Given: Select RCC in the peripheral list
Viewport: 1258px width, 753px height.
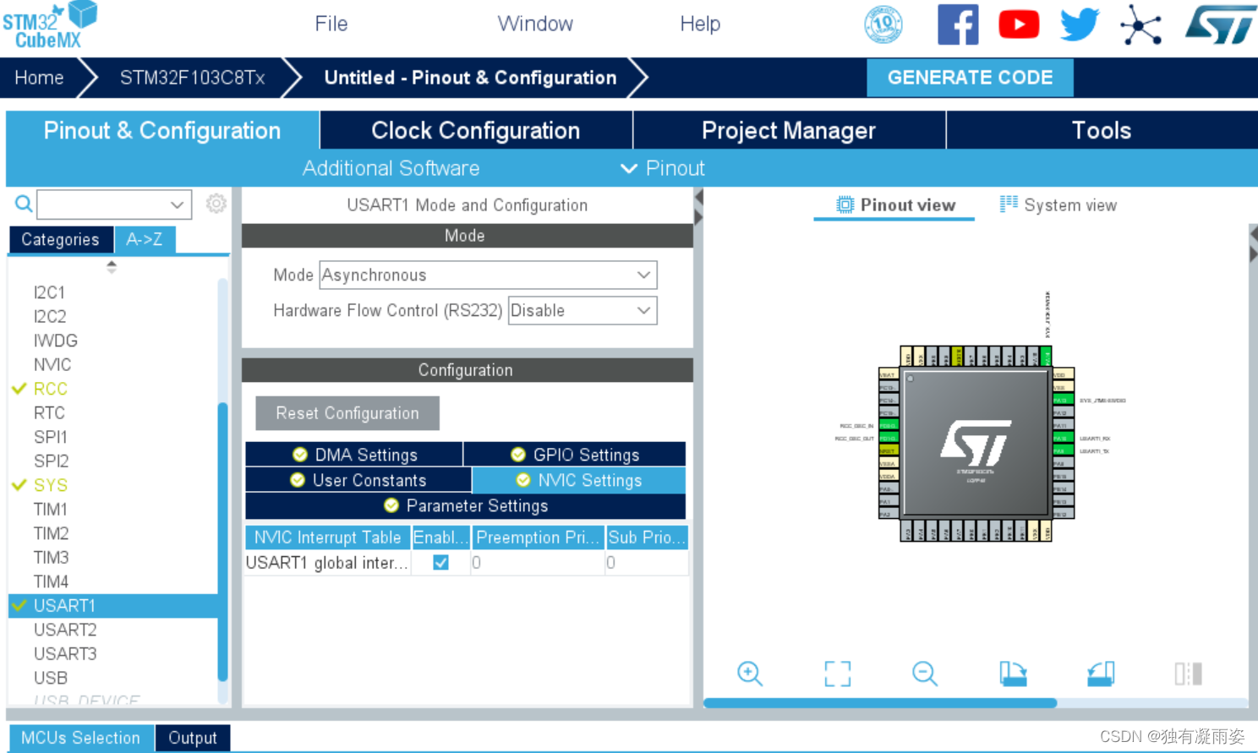Looking at the screenshot, I should coord(51,389).
